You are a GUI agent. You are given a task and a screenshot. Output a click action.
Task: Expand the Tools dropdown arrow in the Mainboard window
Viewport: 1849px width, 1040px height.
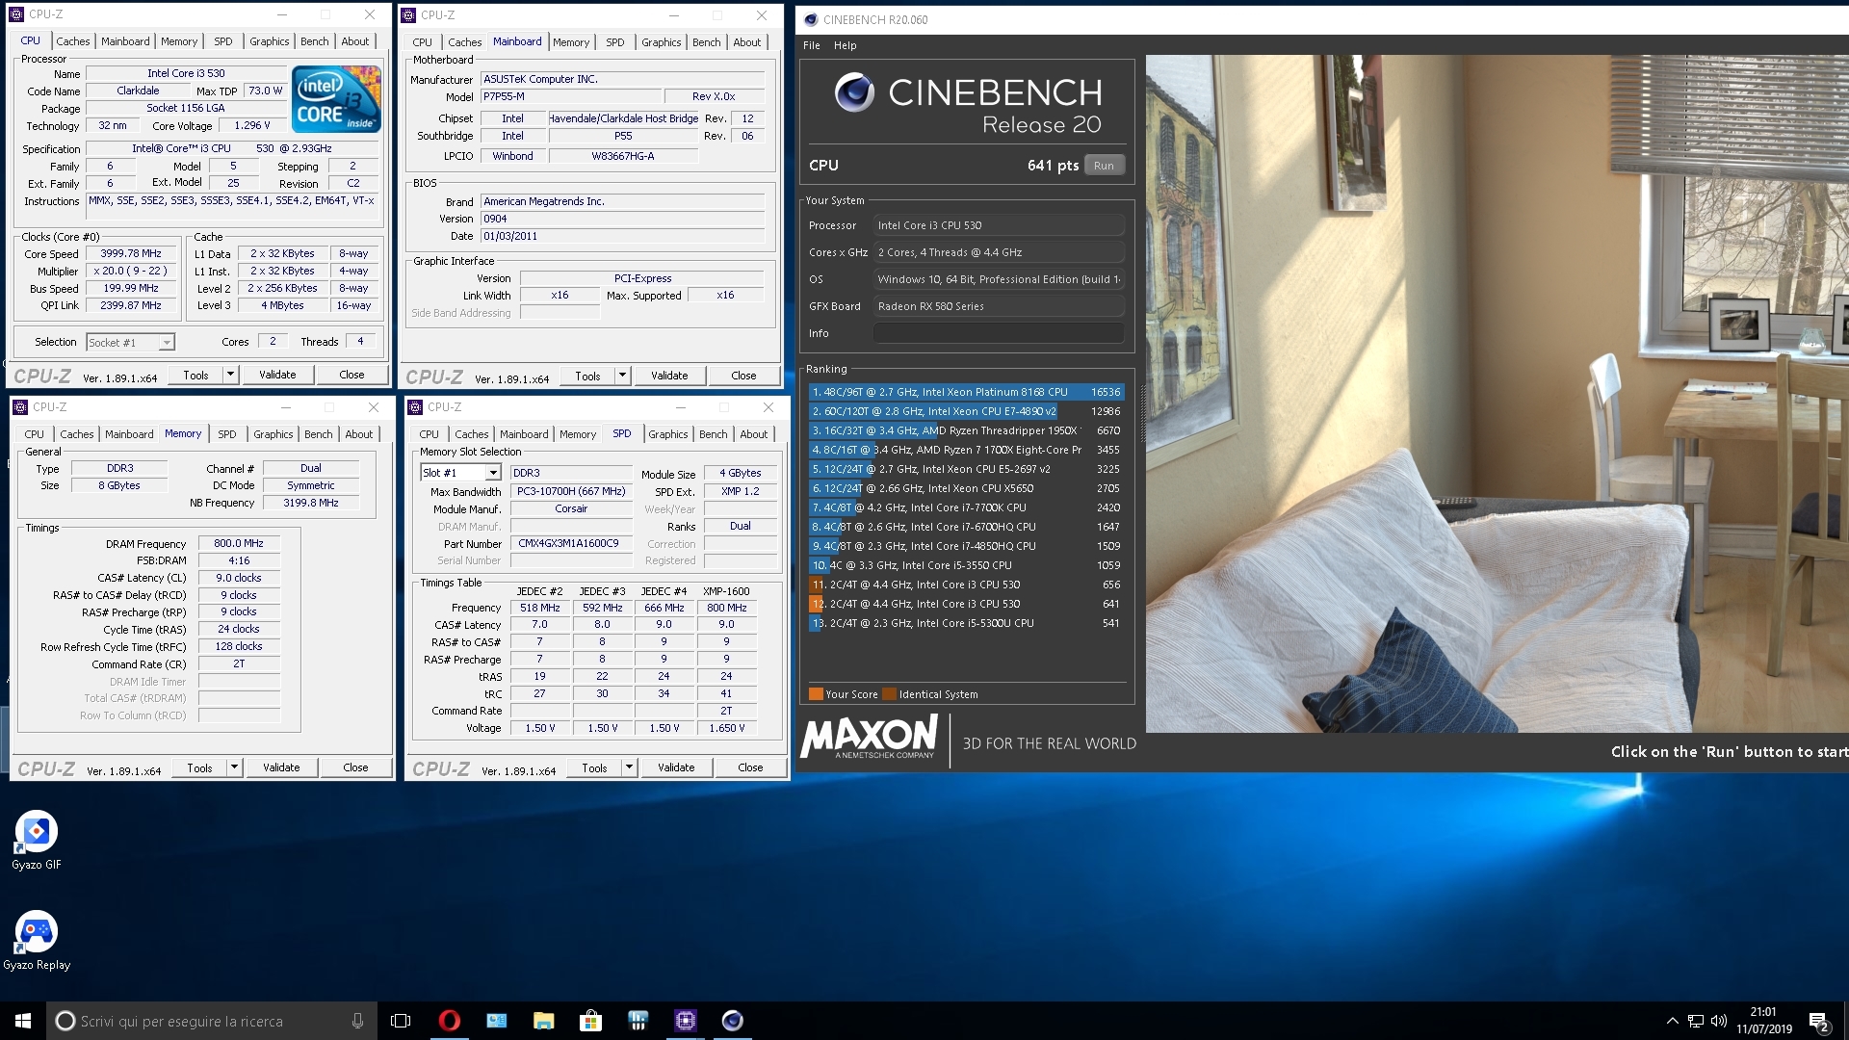tap(622, 376)
